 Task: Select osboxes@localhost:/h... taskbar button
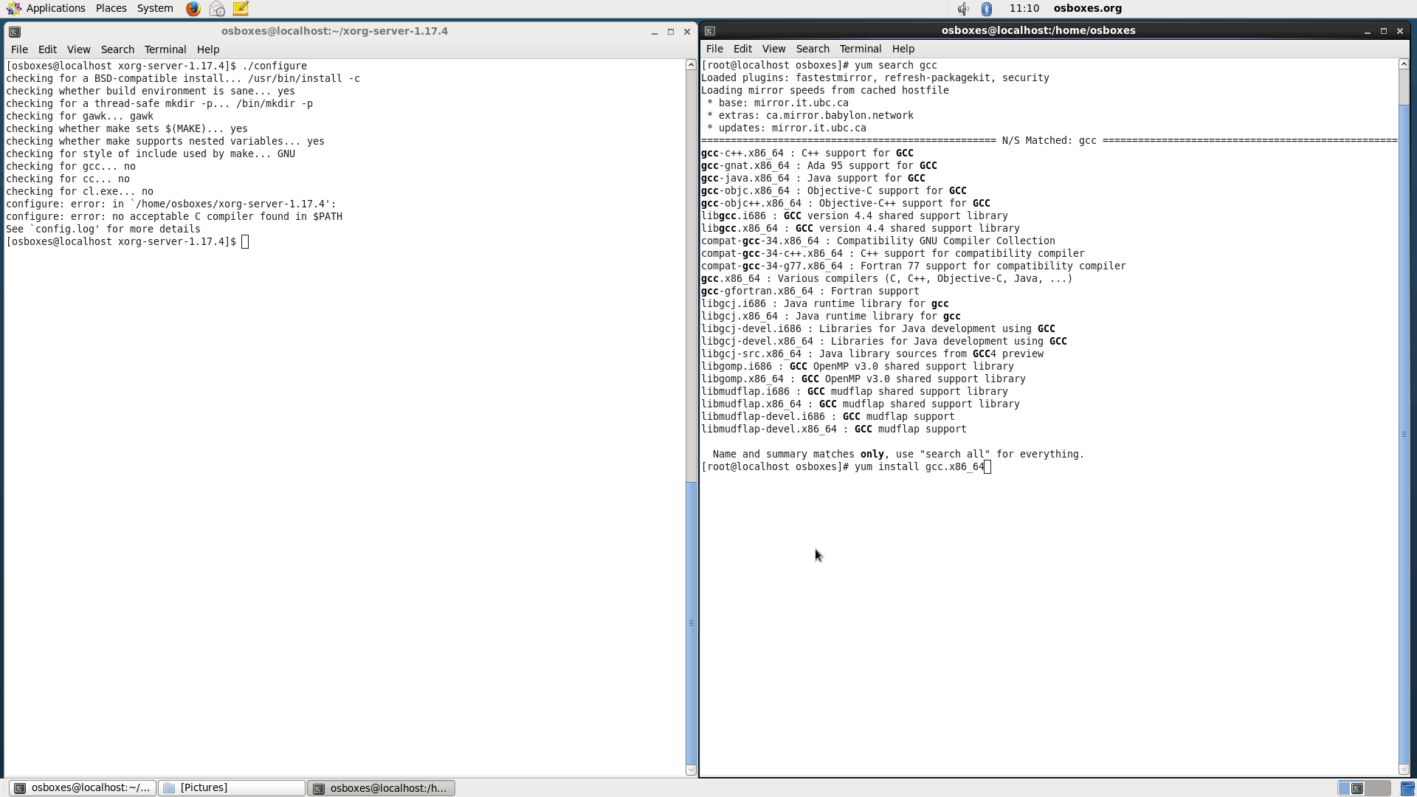pos(381,788)
